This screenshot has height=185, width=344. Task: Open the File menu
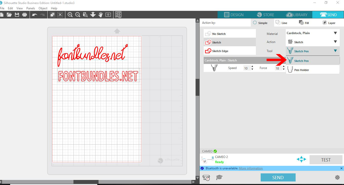pos(2,8)
